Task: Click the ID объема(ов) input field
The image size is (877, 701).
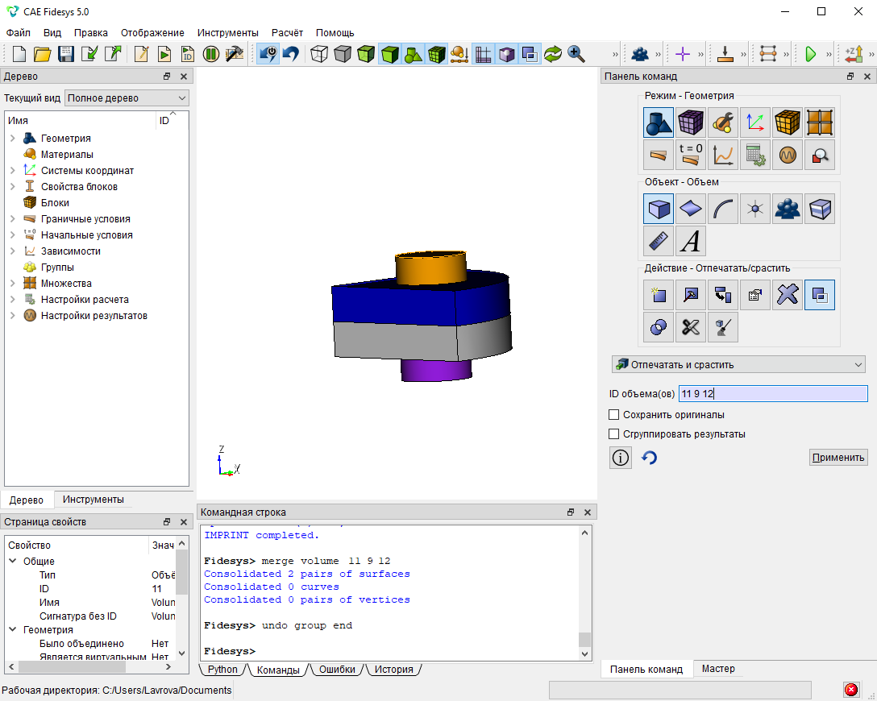Action: point(773,393)
